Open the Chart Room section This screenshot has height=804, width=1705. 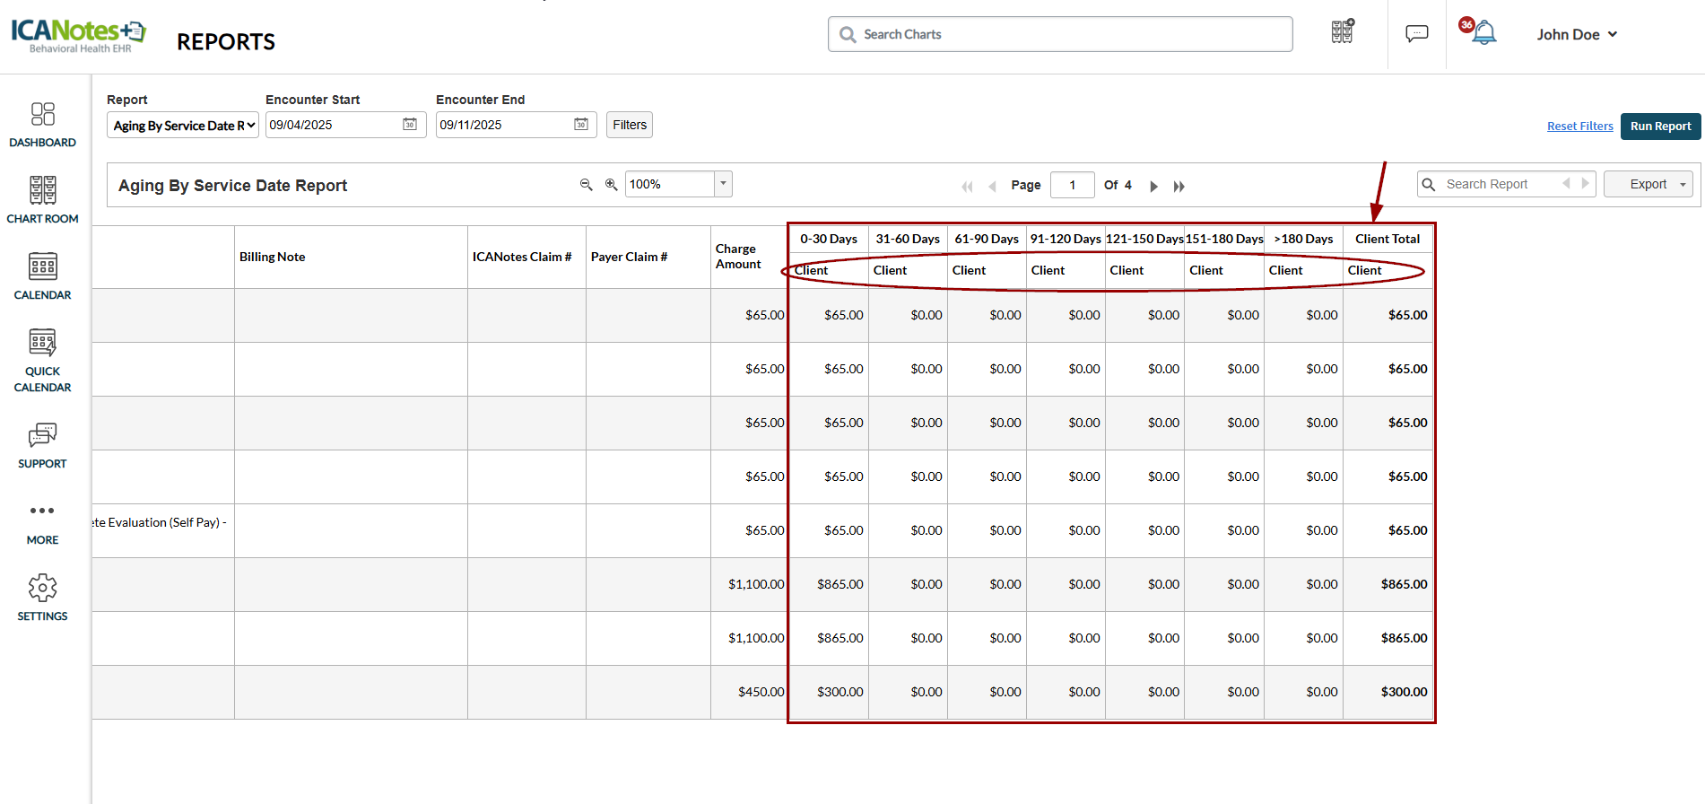(42, 200)
